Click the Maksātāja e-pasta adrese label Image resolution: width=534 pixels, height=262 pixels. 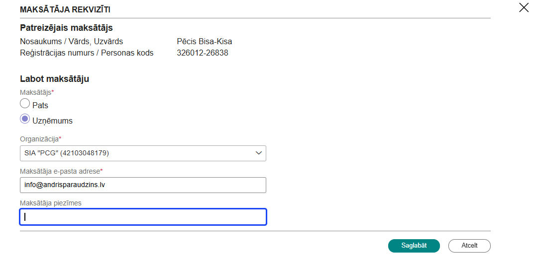click(x=61, y=171)
